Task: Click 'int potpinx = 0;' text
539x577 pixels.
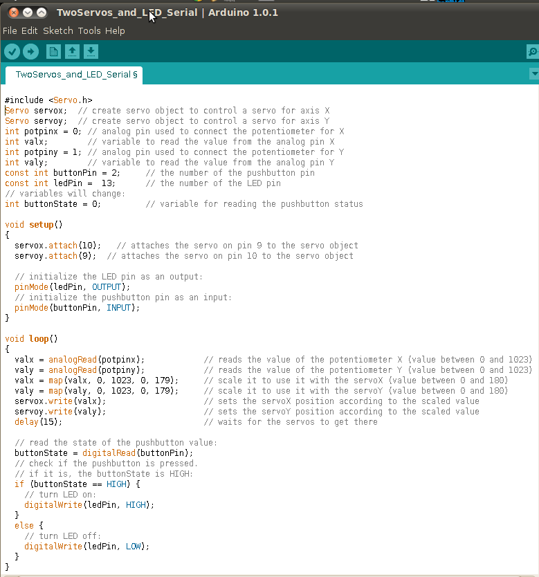Action: click(x=43, y=131)
